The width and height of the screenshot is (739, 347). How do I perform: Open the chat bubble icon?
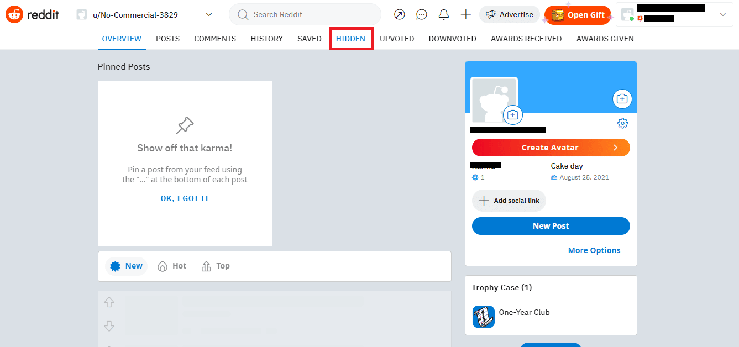tap(422, 15)
